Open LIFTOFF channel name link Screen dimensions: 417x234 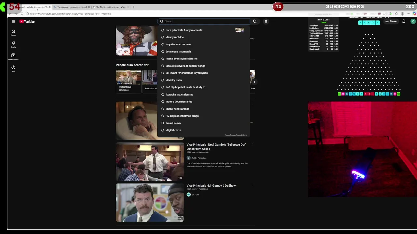(x=195, y=194)
